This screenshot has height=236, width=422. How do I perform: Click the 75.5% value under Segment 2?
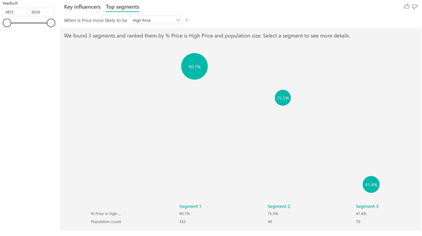[x=272, y=214]
